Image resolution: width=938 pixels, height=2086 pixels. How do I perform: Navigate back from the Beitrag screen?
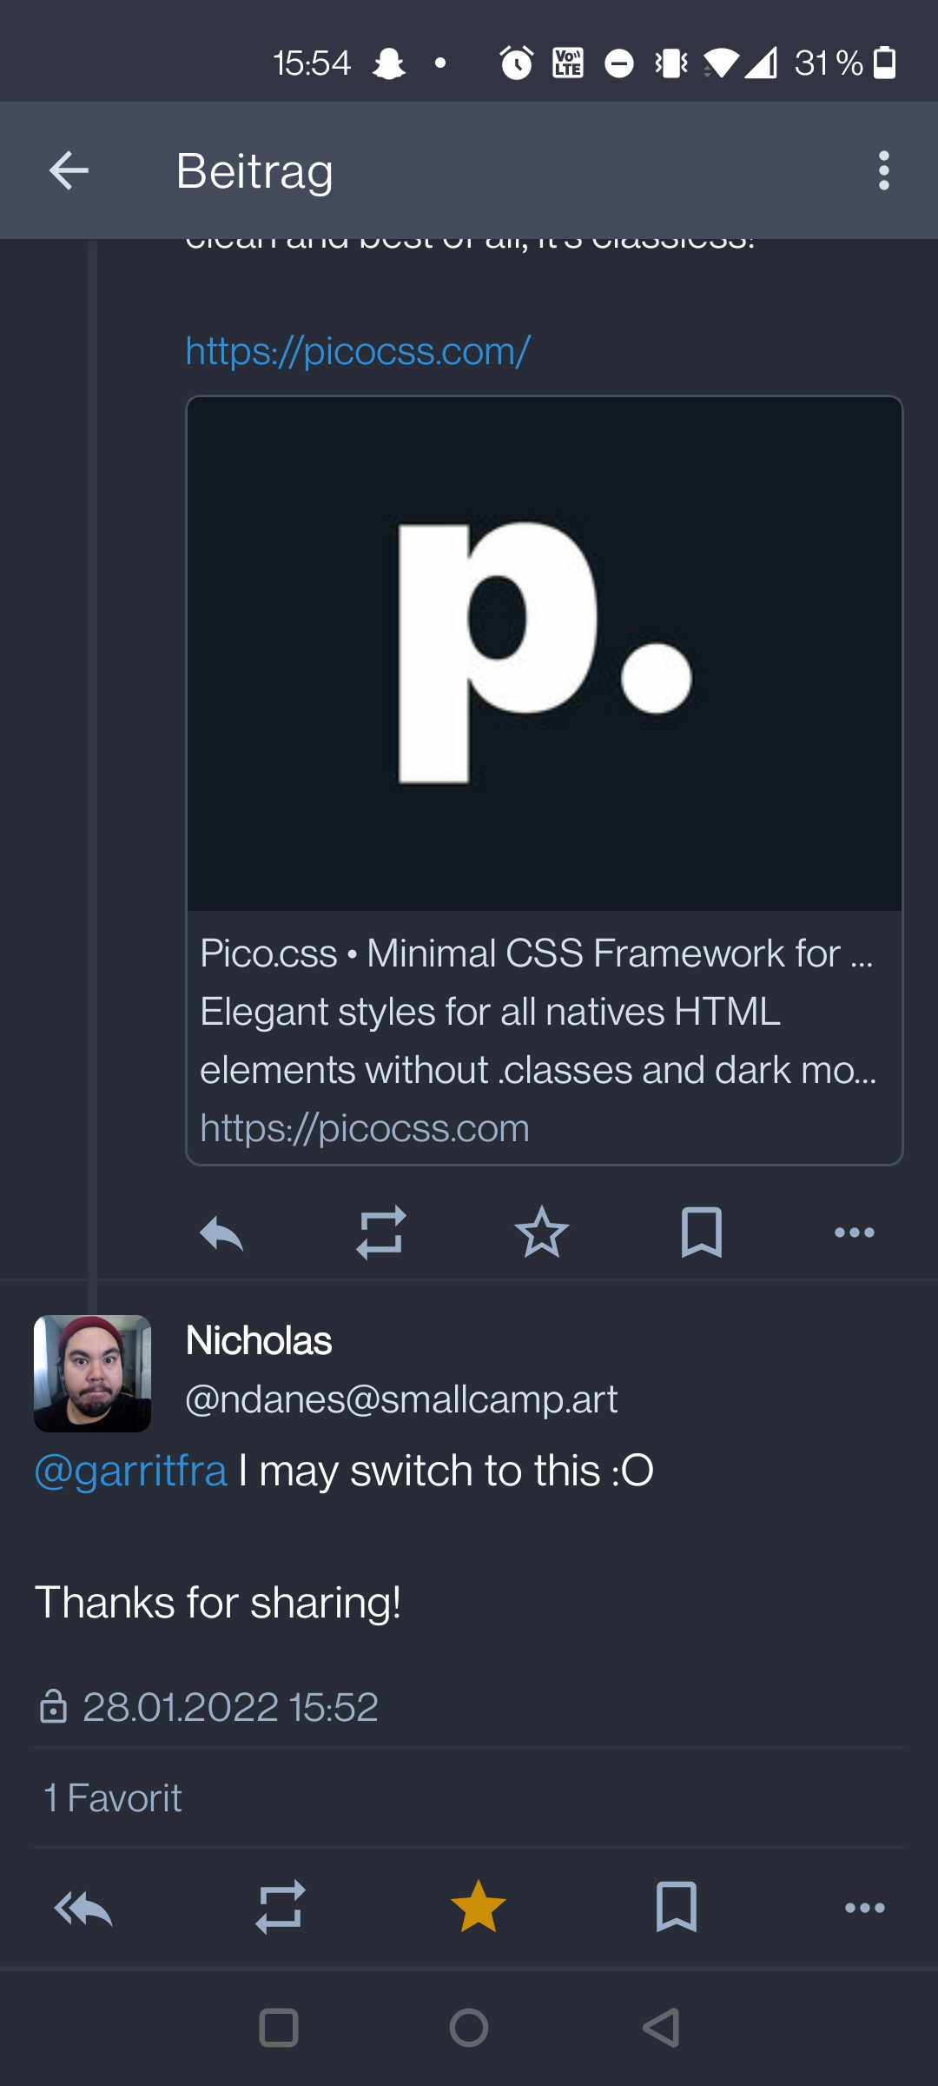(69, 170)
